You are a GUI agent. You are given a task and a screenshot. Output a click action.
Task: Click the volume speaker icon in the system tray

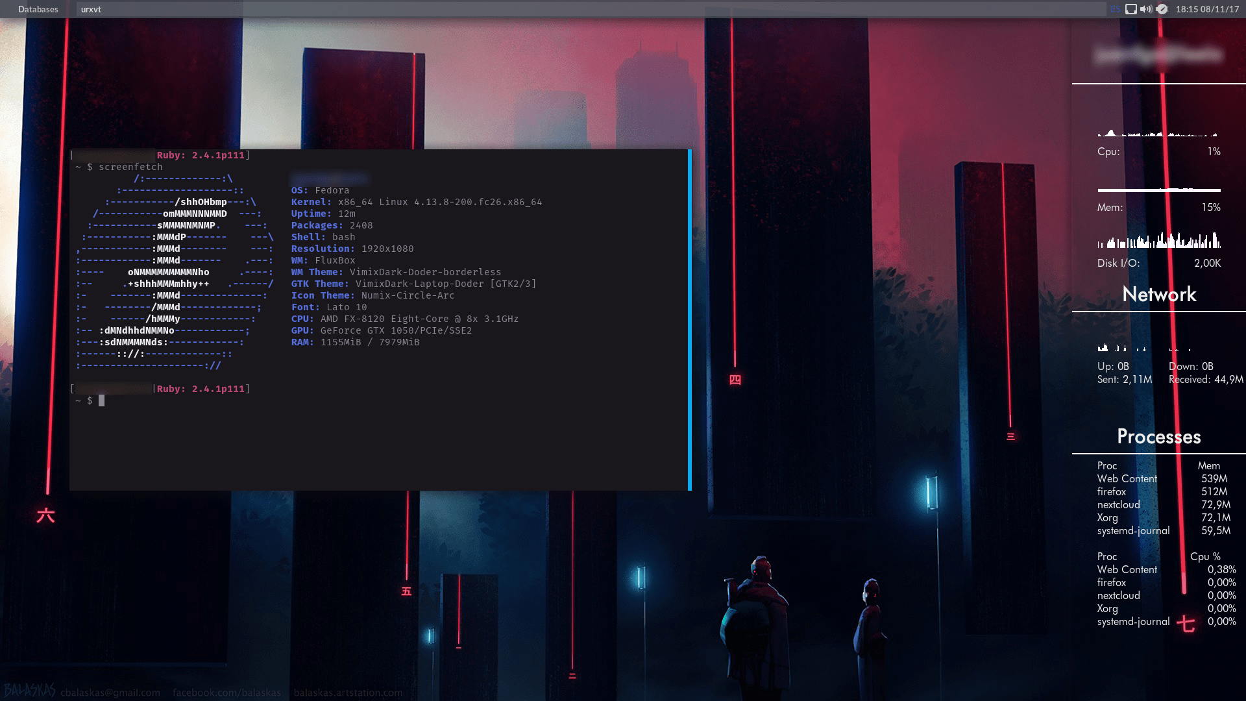point(1146,9)
